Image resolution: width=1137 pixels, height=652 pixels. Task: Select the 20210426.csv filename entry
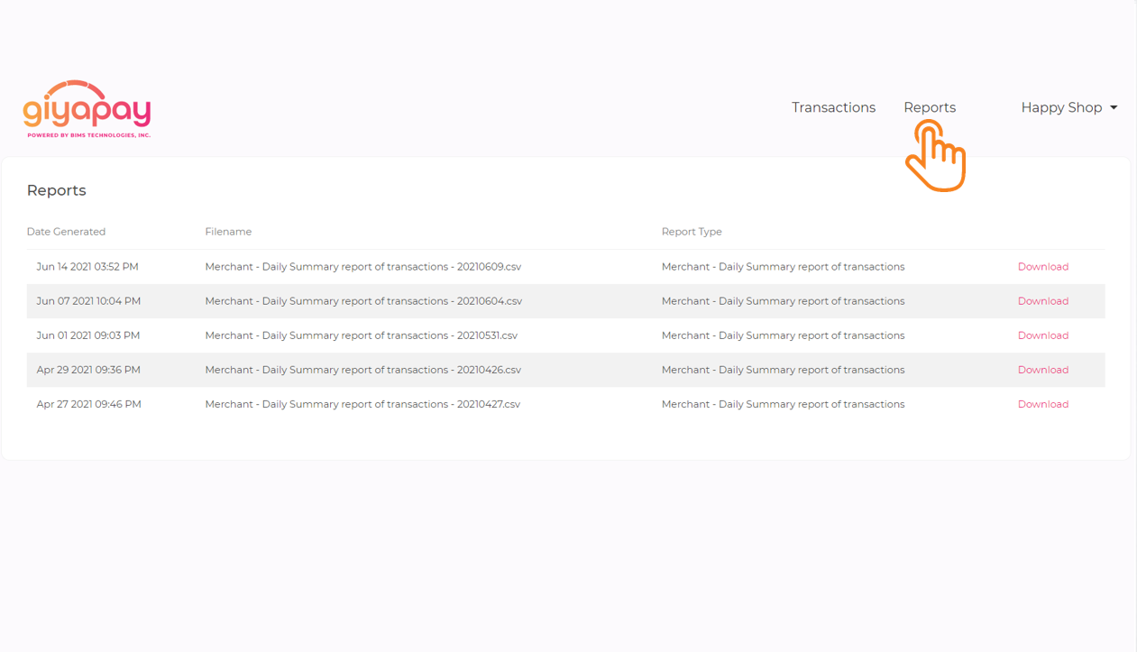point(362,370)
